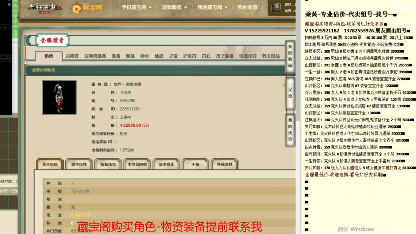Open the 符石 category tab
This screenshot has width=416, height=234.
pyautogui.click(x=206, y=56)
